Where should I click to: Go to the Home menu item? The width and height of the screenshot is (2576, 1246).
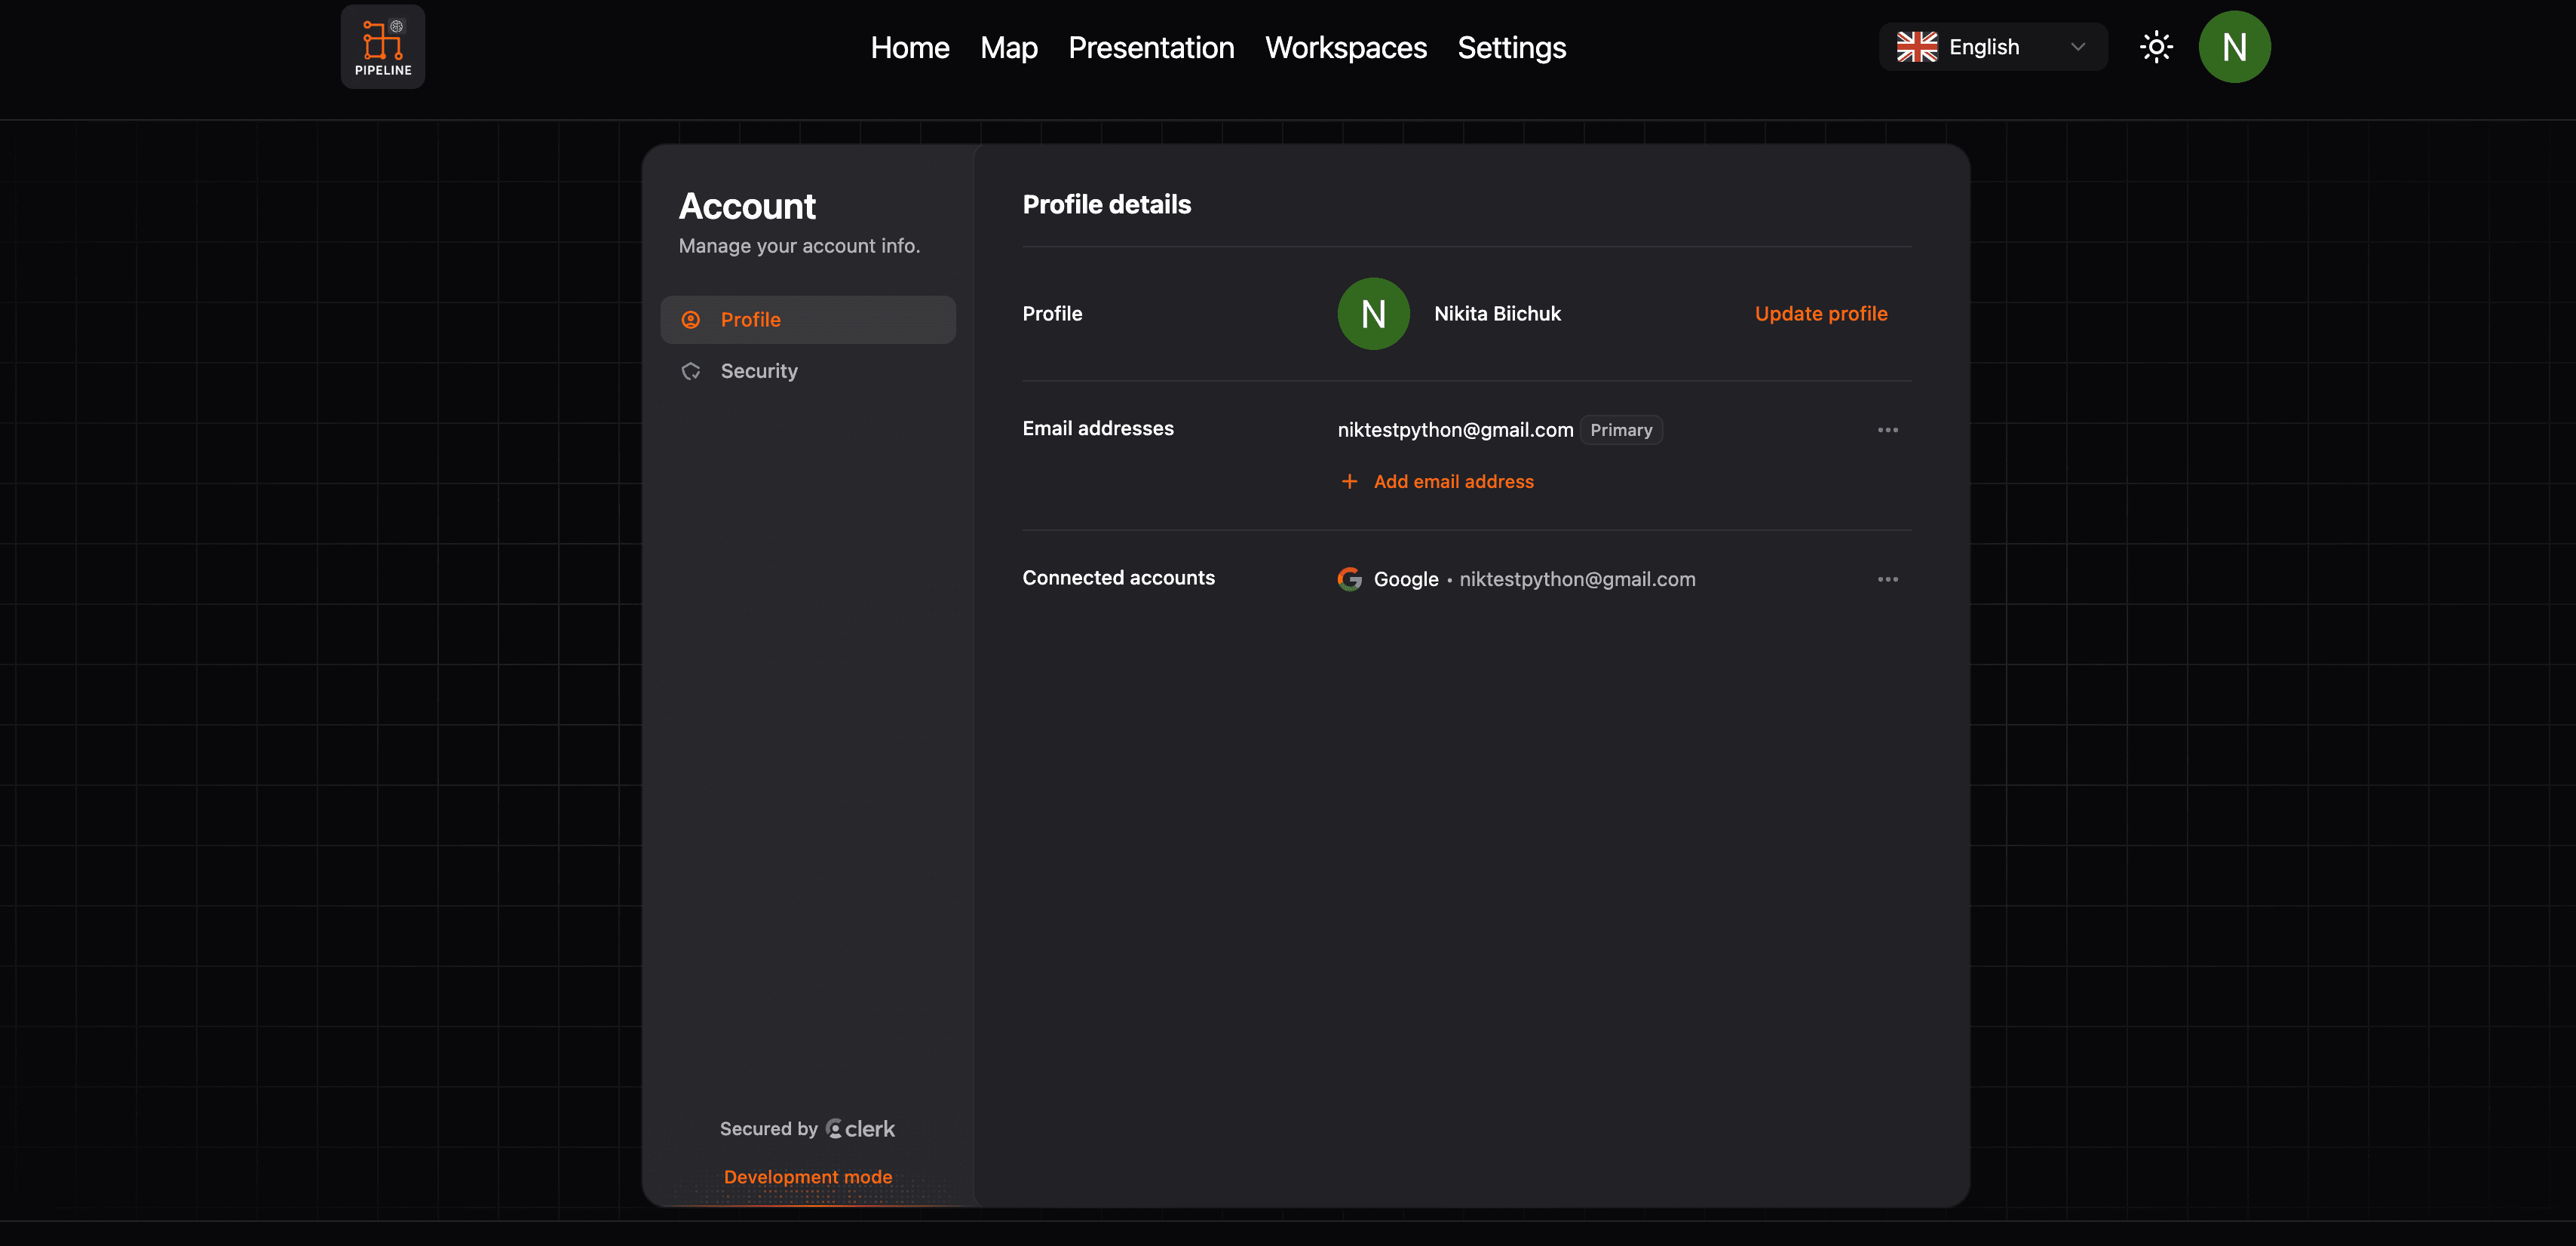(x=909, y=47)
